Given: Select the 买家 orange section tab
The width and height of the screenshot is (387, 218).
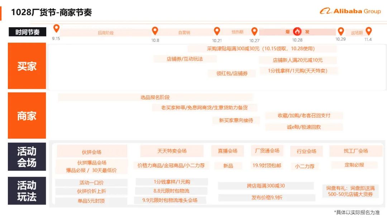Looking at the screenshot, I should pos(27,66).
